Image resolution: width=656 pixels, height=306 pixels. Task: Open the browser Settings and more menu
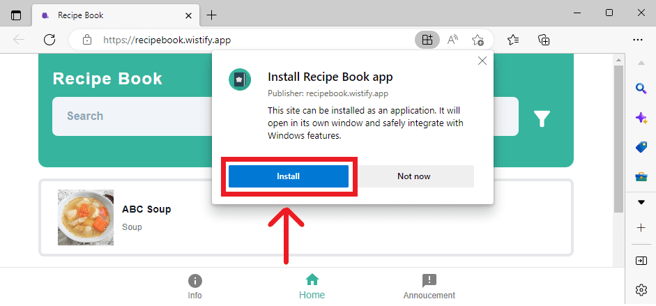[x=638, y=40]
